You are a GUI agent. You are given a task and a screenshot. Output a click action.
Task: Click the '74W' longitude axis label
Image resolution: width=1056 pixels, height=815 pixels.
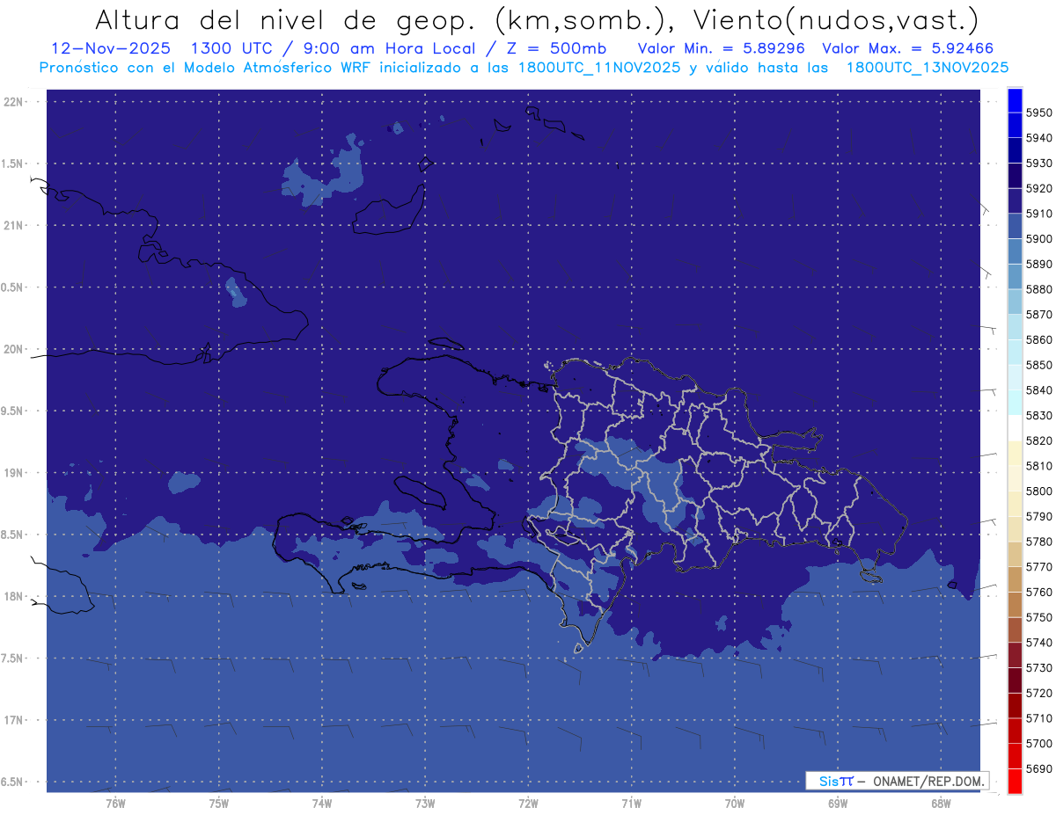pos(321,804)
